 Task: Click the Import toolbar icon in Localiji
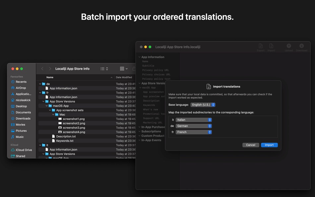pos(271,48)
